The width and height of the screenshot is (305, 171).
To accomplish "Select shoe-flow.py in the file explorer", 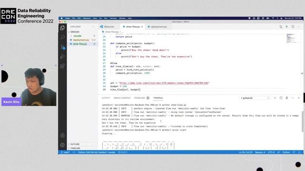I will pos(82,44).
